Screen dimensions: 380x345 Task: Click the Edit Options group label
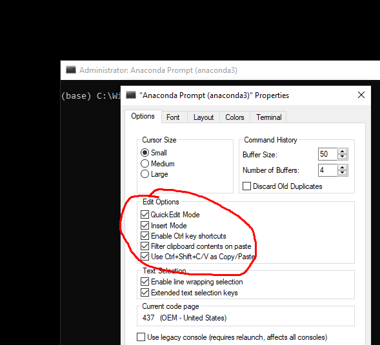(x=161, y=202)
